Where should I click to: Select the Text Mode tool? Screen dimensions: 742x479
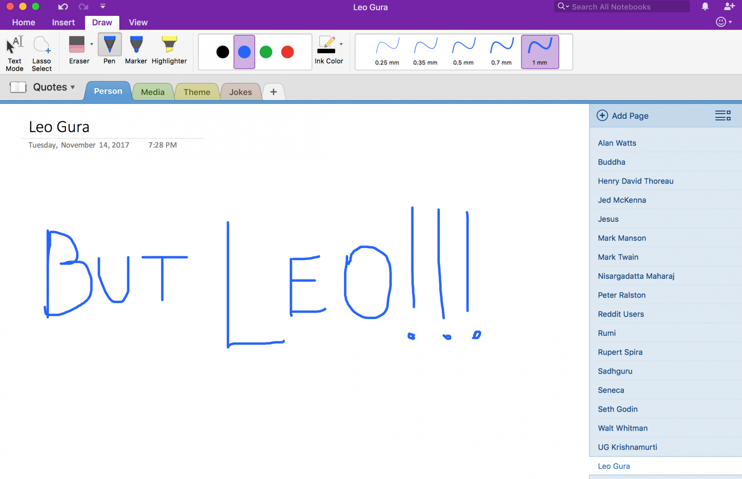(x=14, y=53)
